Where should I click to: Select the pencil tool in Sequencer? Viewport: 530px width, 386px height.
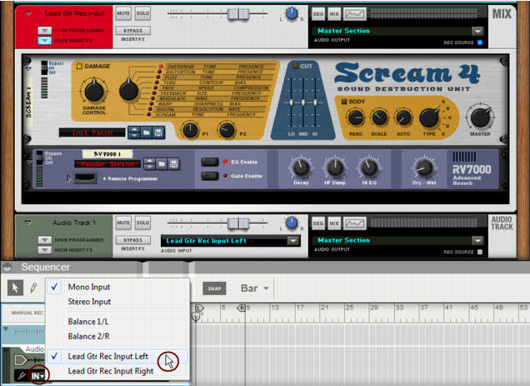click(x=34, y=288)
